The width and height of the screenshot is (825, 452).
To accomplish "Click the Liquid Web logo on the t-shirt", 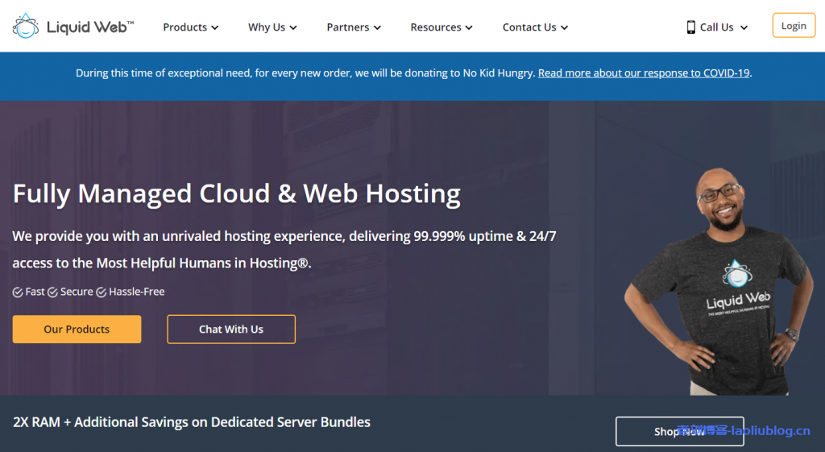I will [x=737, y=288].
